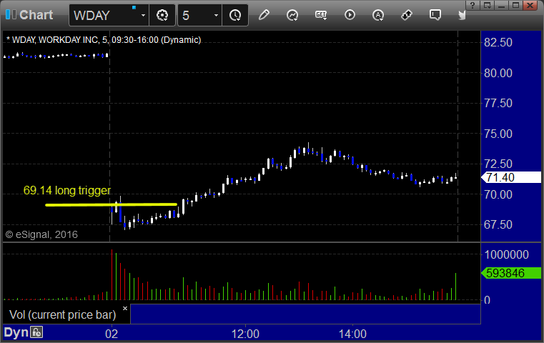
Task: Expand the interval dropdown showing 5
Action: click(x=216, y=15)
